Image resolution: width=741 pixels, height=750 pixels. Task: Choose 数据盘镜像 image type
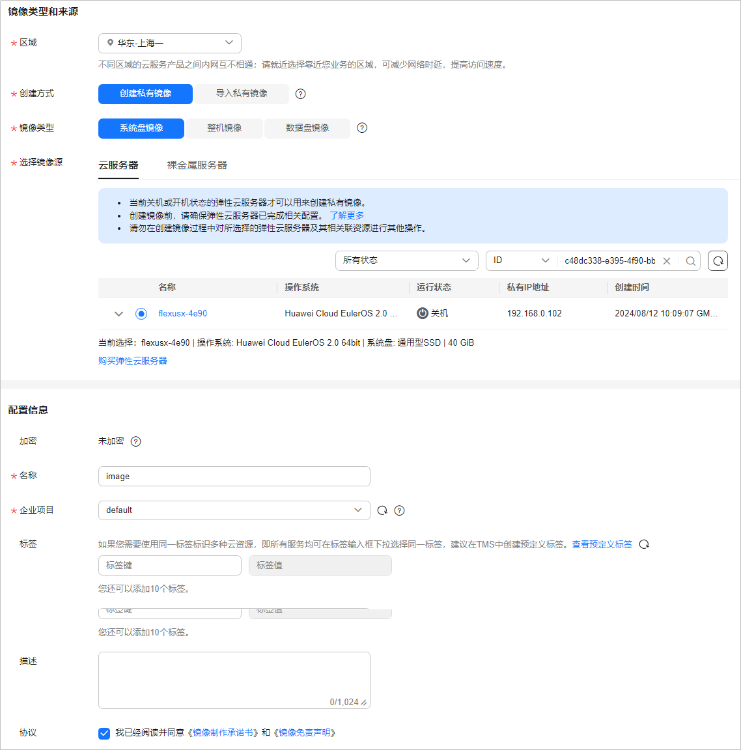[307, 128]
